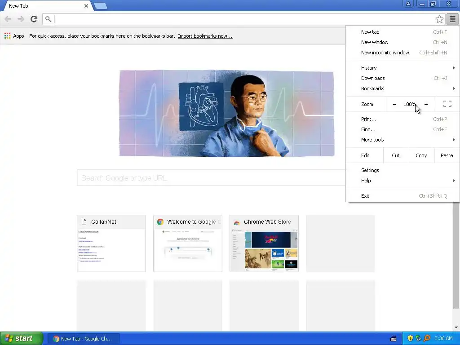Open a new tab with the small tab button
Image resolution: width=460 pixels, height=345 pixels.
pos(101,6)
